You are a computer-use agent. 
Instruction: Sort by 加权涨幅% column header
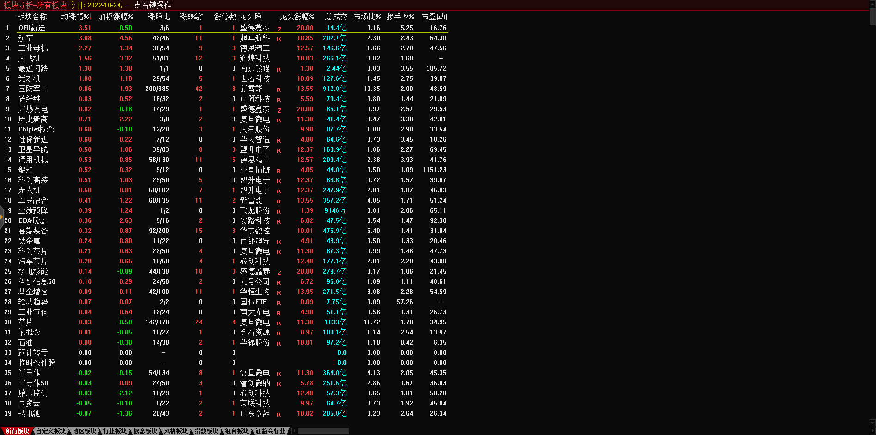point(116,17)
